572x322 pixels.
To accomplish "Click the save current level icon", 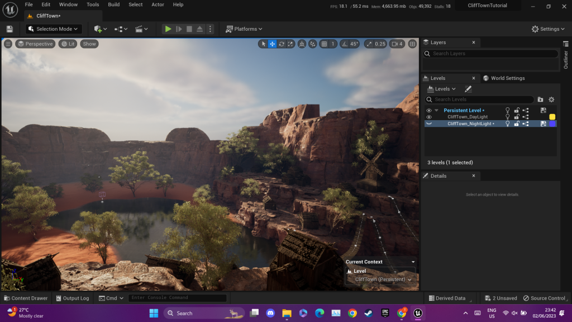I will [x=9, y=29].
